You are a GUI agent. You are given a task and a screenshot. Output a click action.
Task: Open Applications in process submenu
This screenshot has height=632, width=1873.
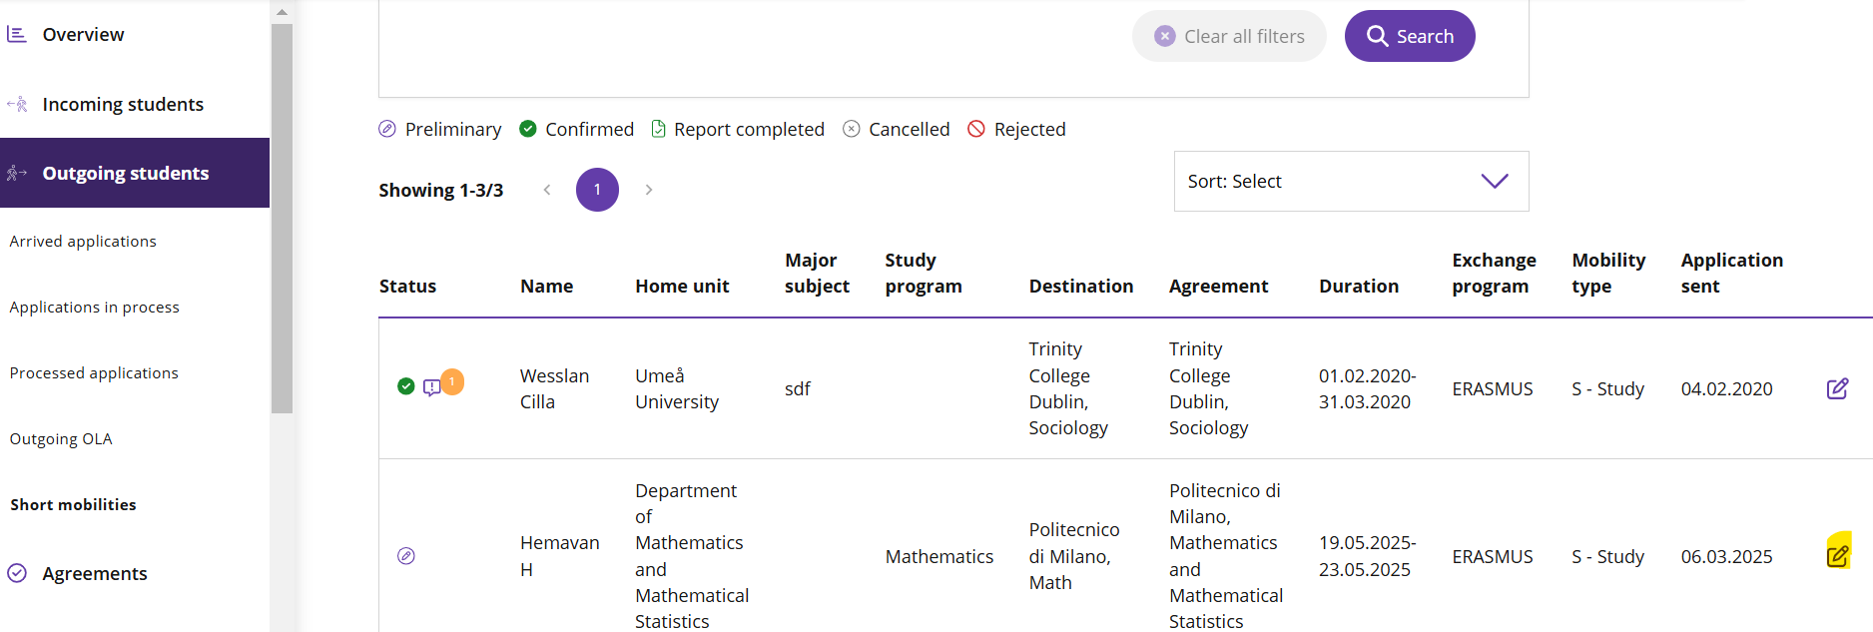(95, 308)
